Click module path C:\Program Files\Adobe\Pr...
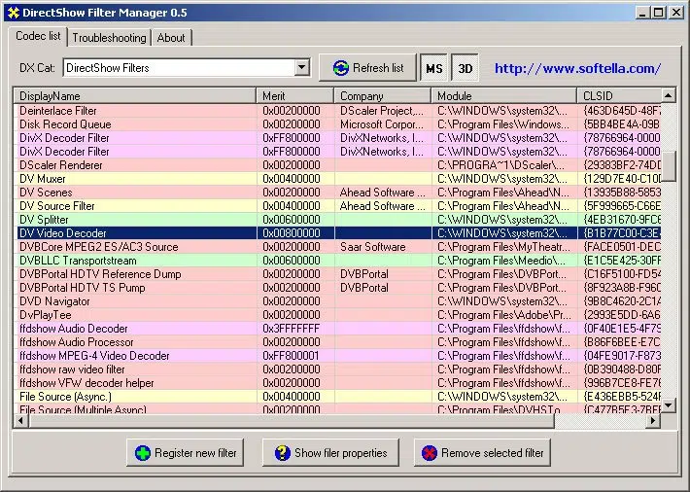Viewport: 690px width, 492px height. (504, 315)
